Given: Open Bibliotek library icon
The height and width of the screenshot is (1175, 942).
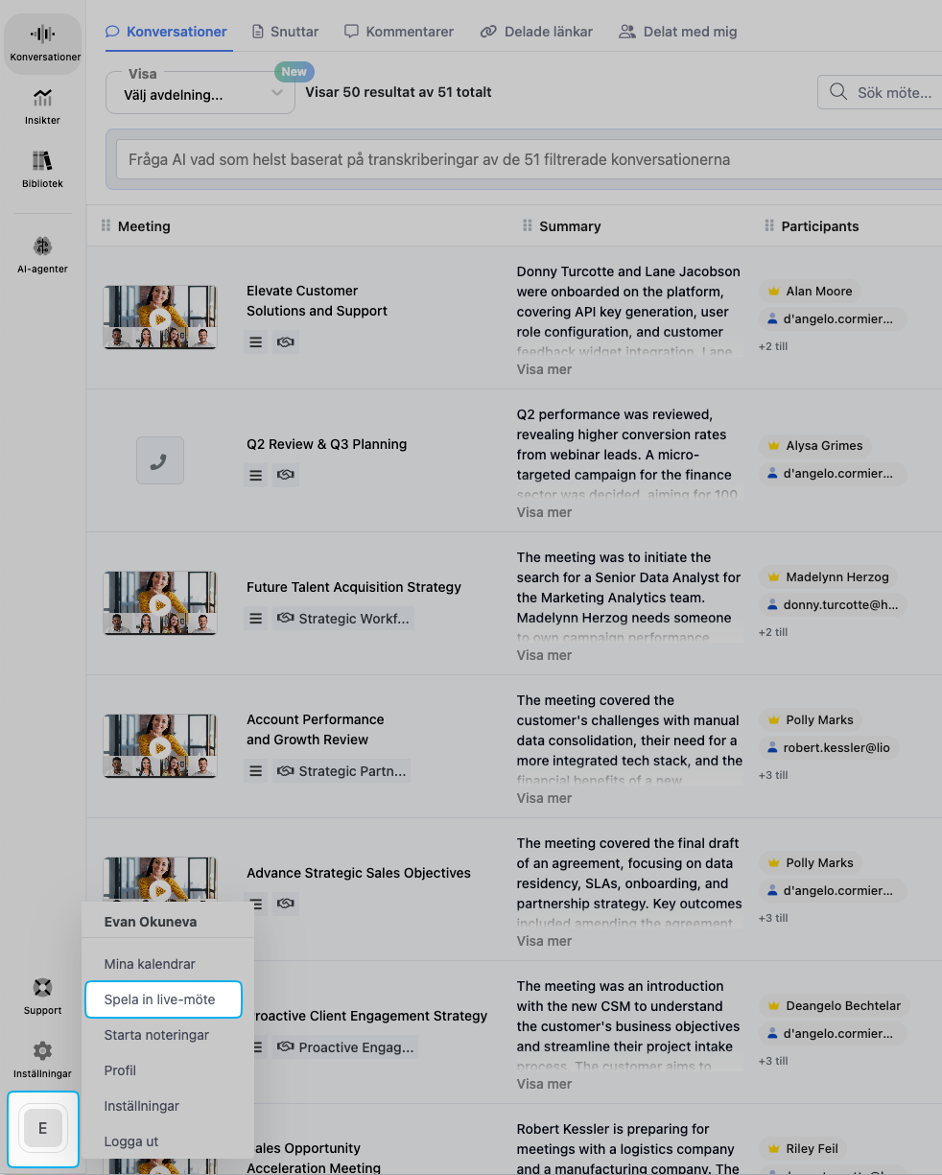Looking at the screenshot, I should point(42,169).
